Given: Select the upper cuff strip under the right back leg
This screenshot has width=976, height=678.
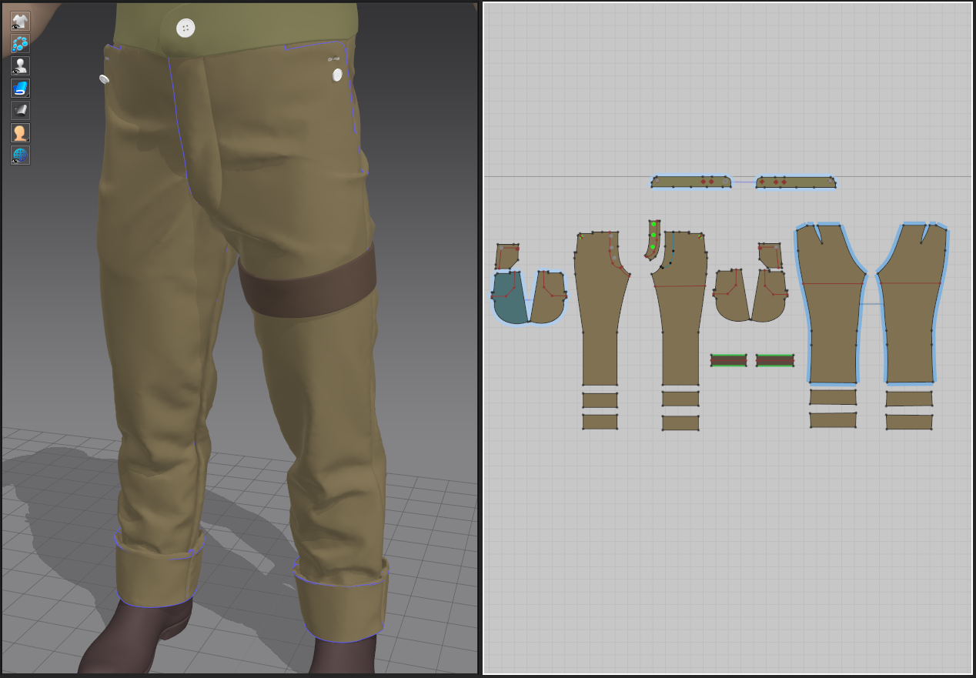Looking at the screenshot, I should tap(909, 399).
